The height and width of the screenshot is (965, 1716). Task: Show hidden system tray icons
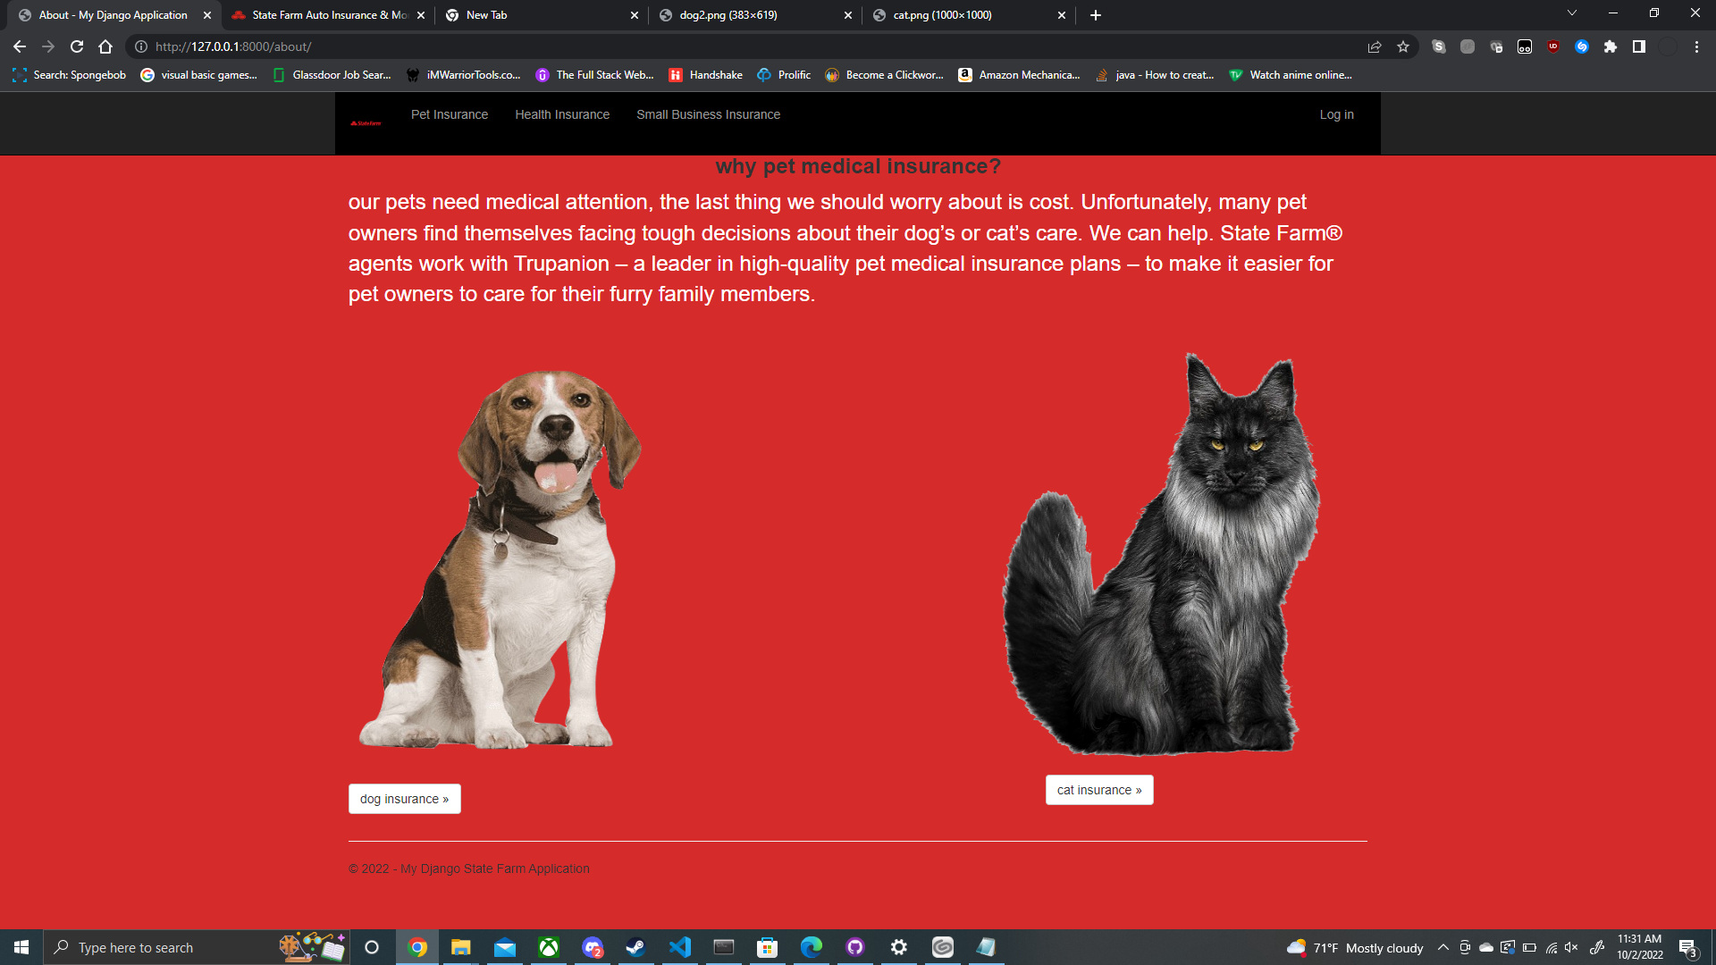[1443, 947]
